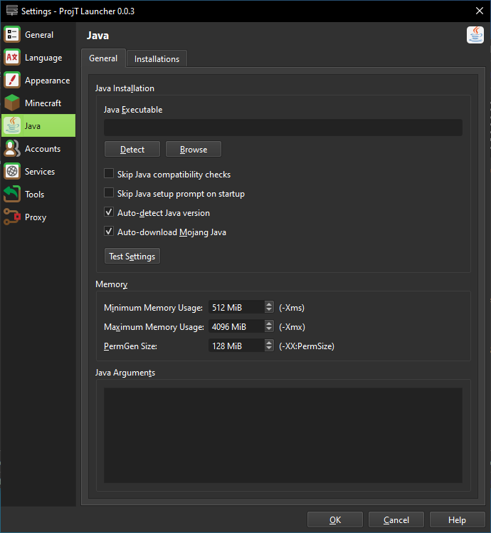Viewport: 491px width, 533px height.
Task: Click the Cancel button
Action: [396, 519]
